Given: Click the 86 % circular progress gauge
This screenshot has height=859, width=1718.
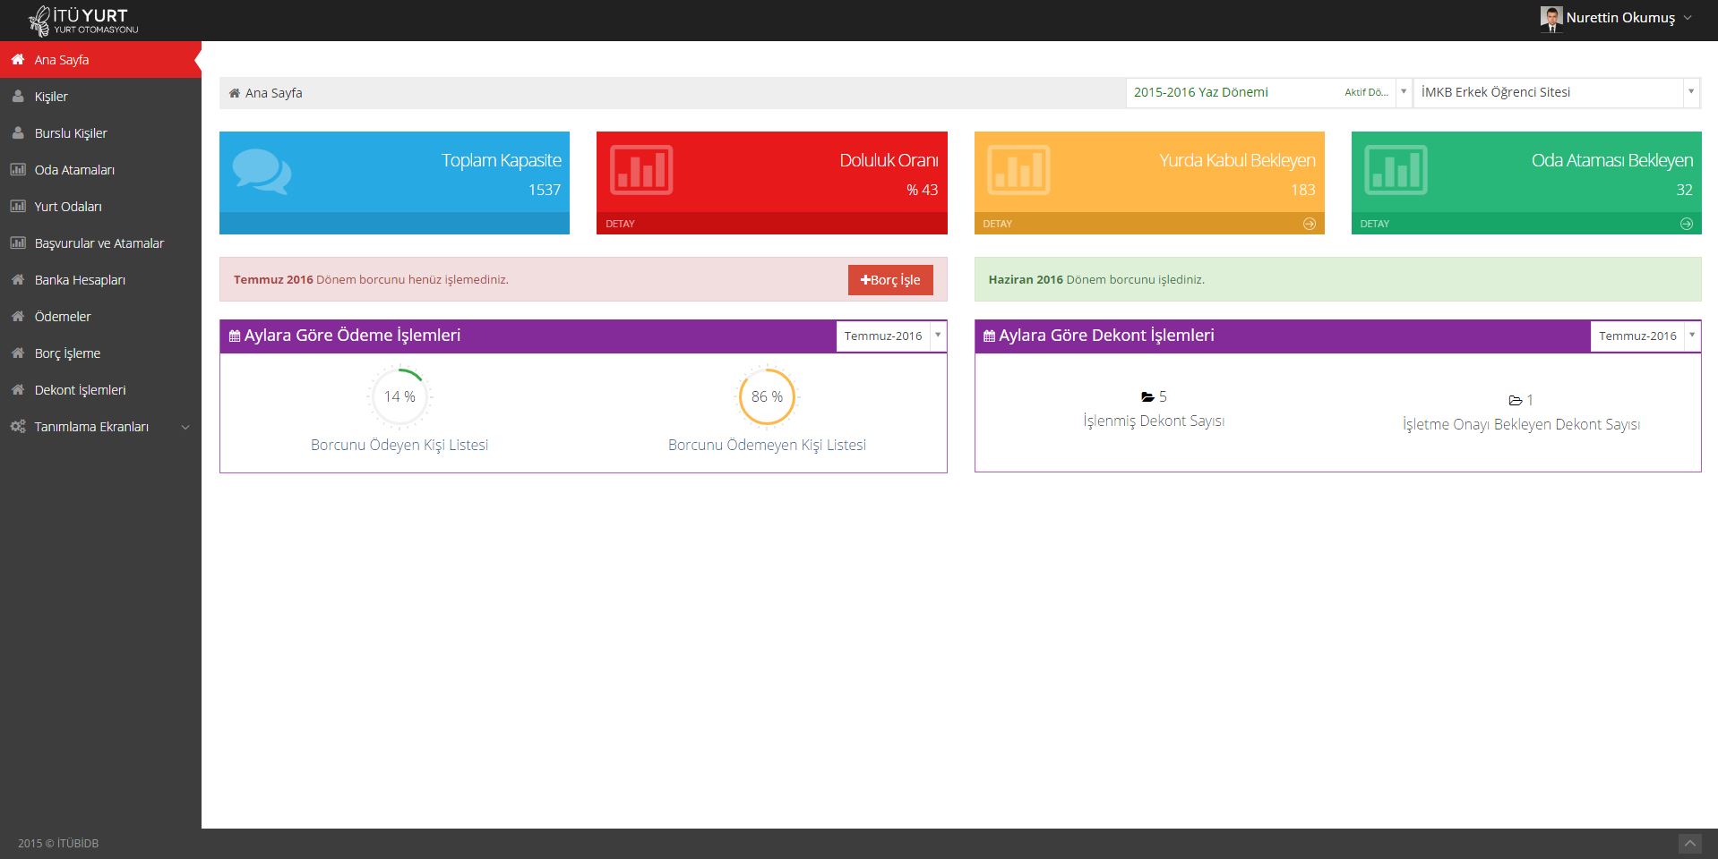Looking at the screenshot, I should [x=767, y=396].
